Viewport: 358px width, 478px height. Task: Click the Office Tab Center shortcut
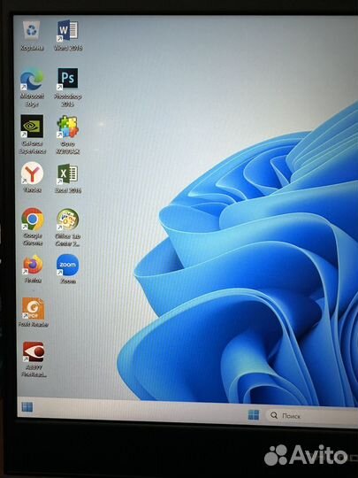[x=67, y=227]
